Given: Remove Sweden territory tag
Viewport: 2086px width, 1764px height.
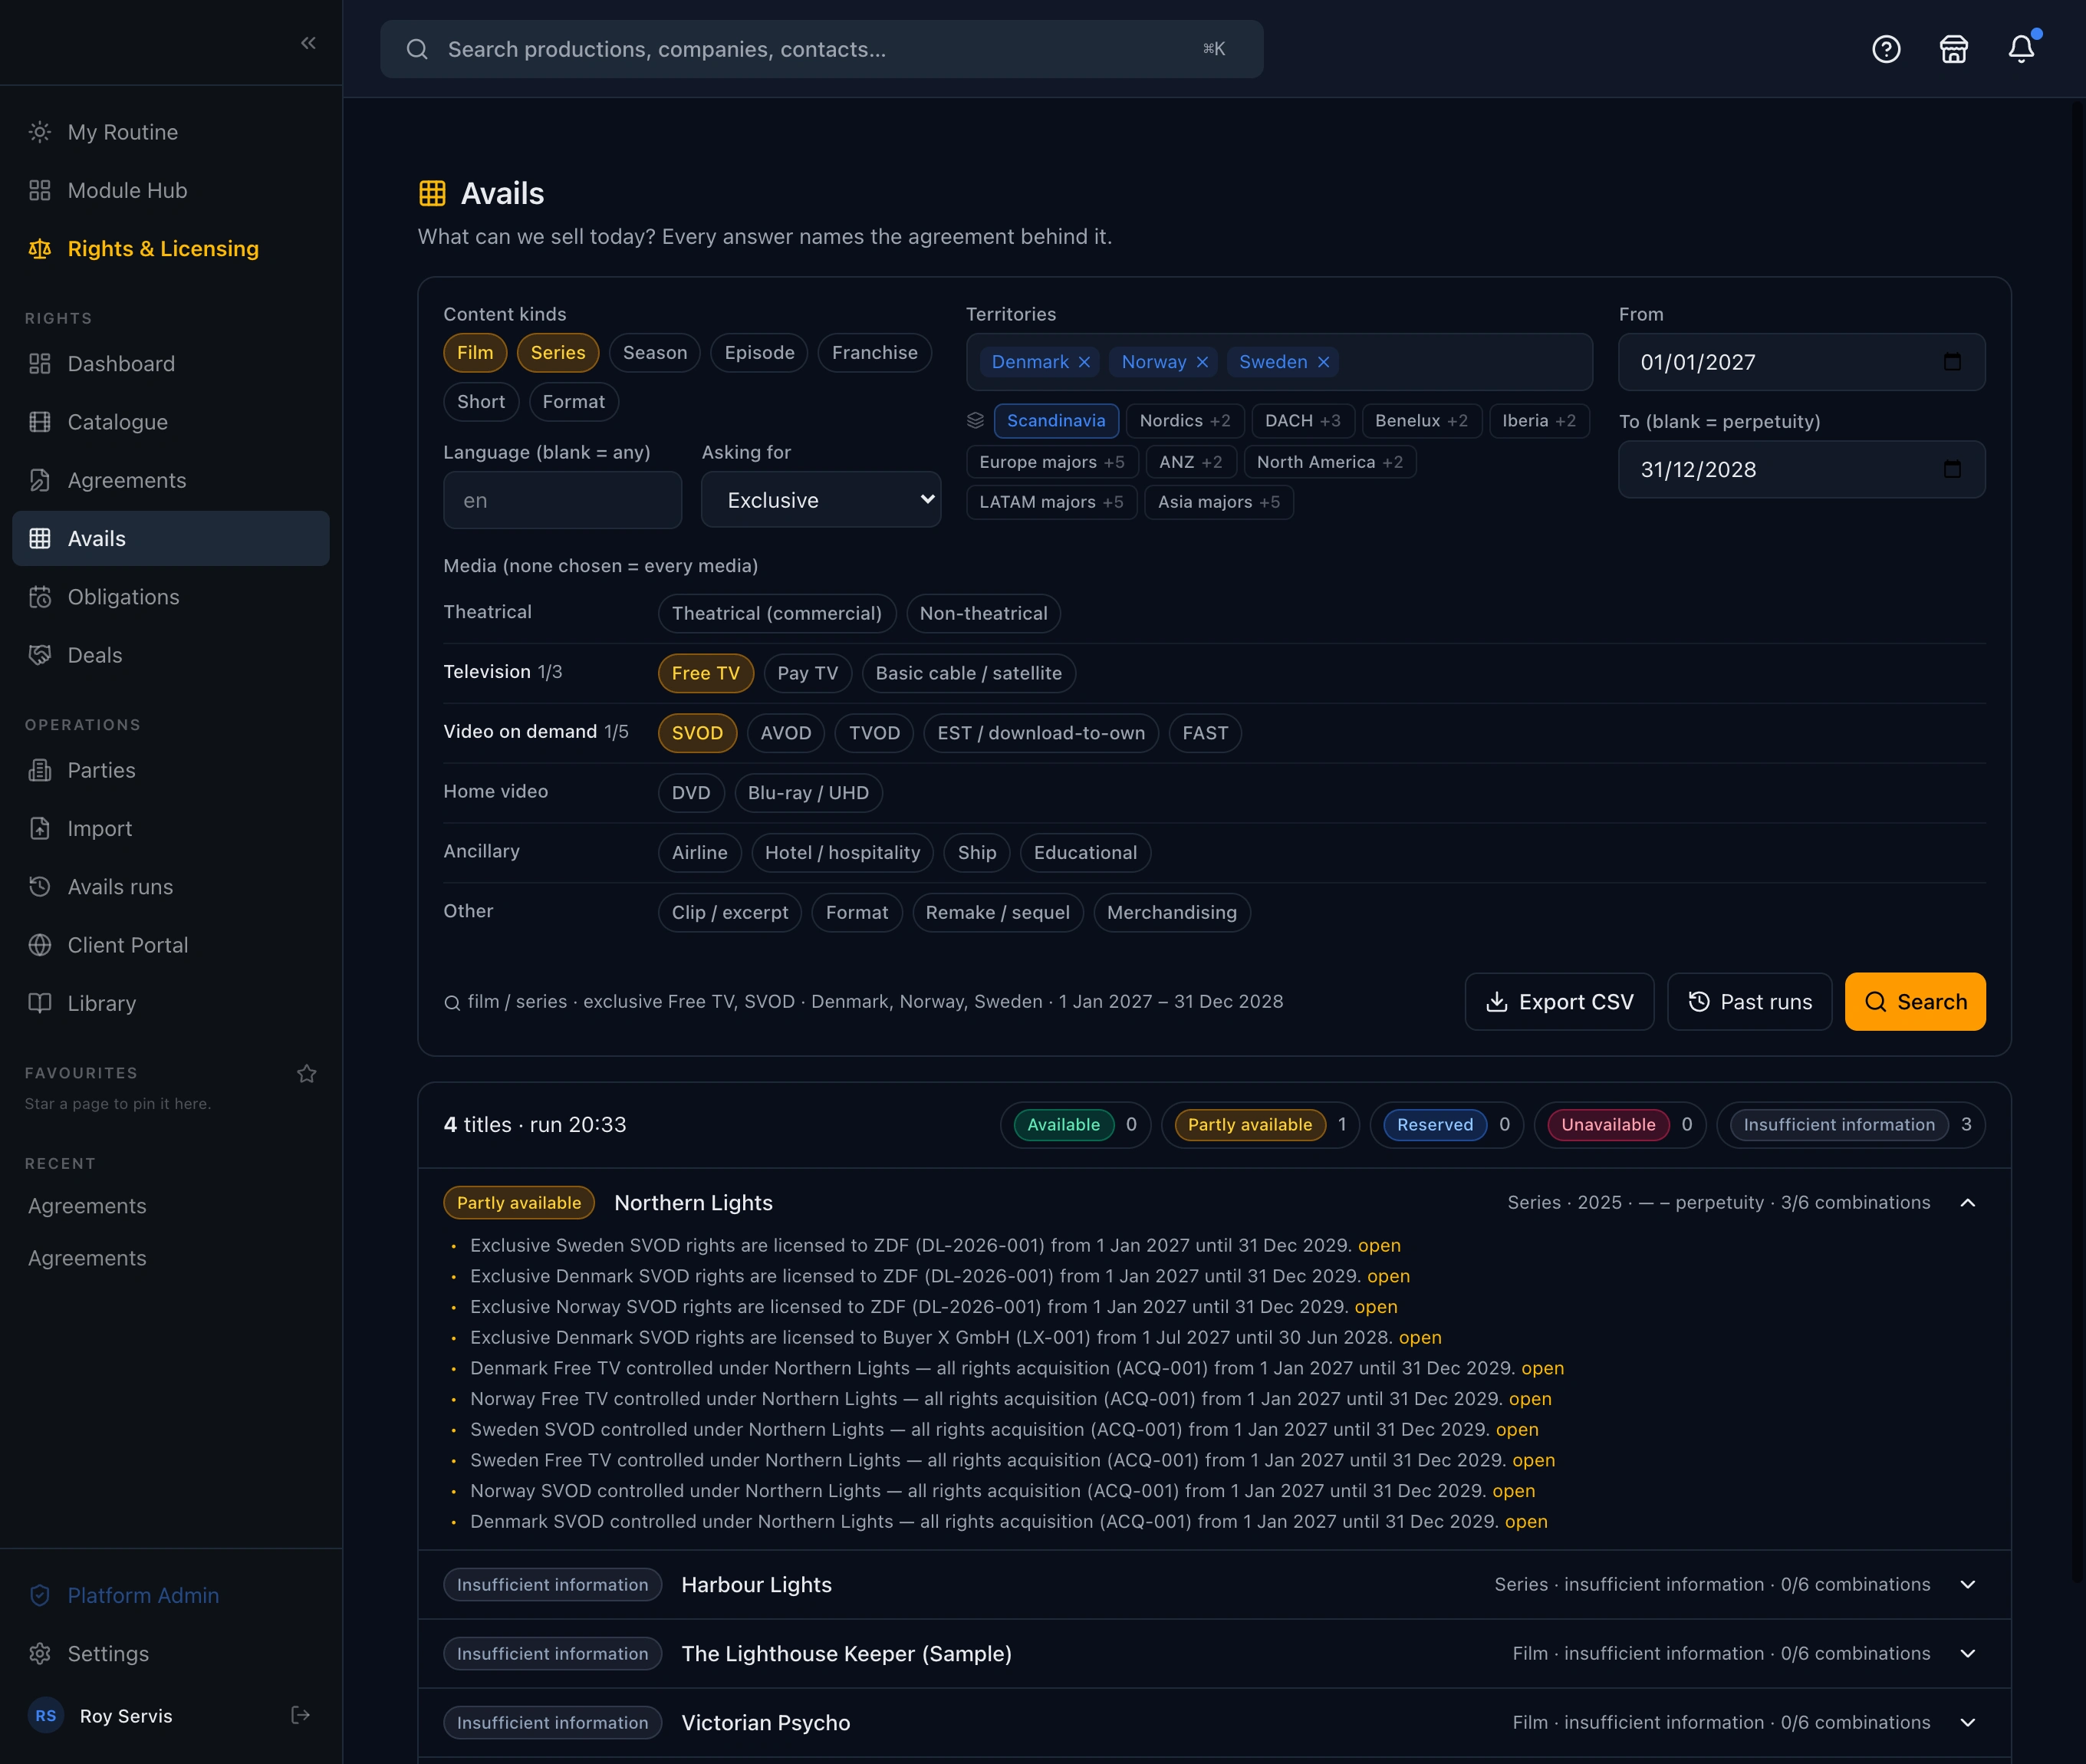Looking at the screenshot, I should point(1323,362).
